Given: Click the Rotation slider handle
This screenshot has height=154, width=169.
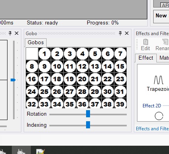Looking at the screenshot, I should pos(88,114).
